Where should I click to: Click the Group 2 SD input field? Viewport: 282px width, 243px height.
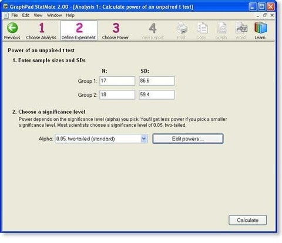pos(156,95)
